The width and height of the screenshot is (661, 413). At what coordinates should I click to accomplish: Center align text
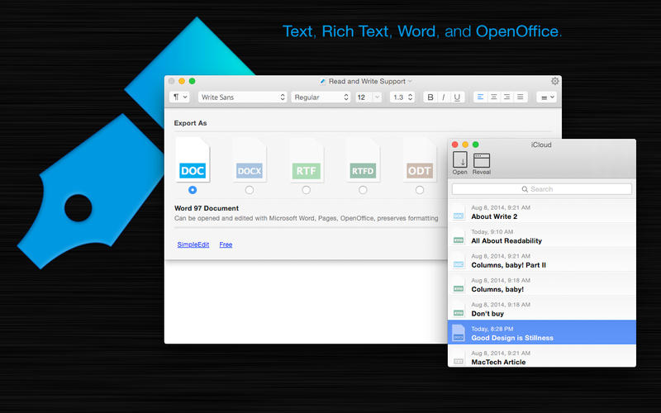493,97
